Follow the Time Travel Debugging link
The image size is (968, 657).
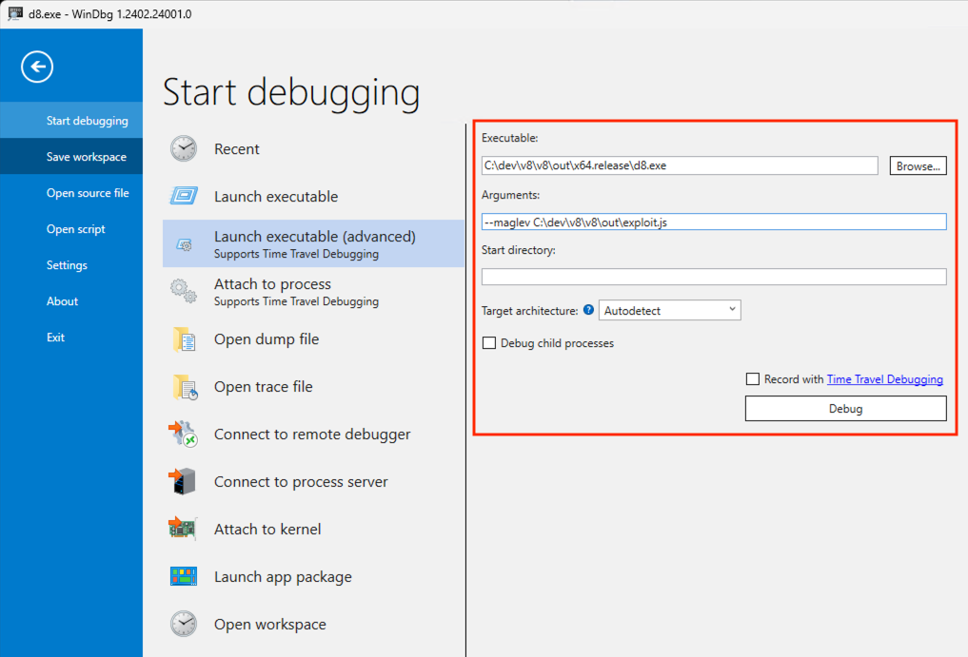point(884,379)
